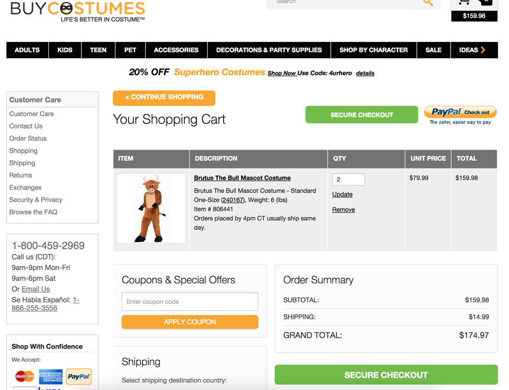
Task: Switch to the KIDS category tab
Action: [x=65, y=50]
